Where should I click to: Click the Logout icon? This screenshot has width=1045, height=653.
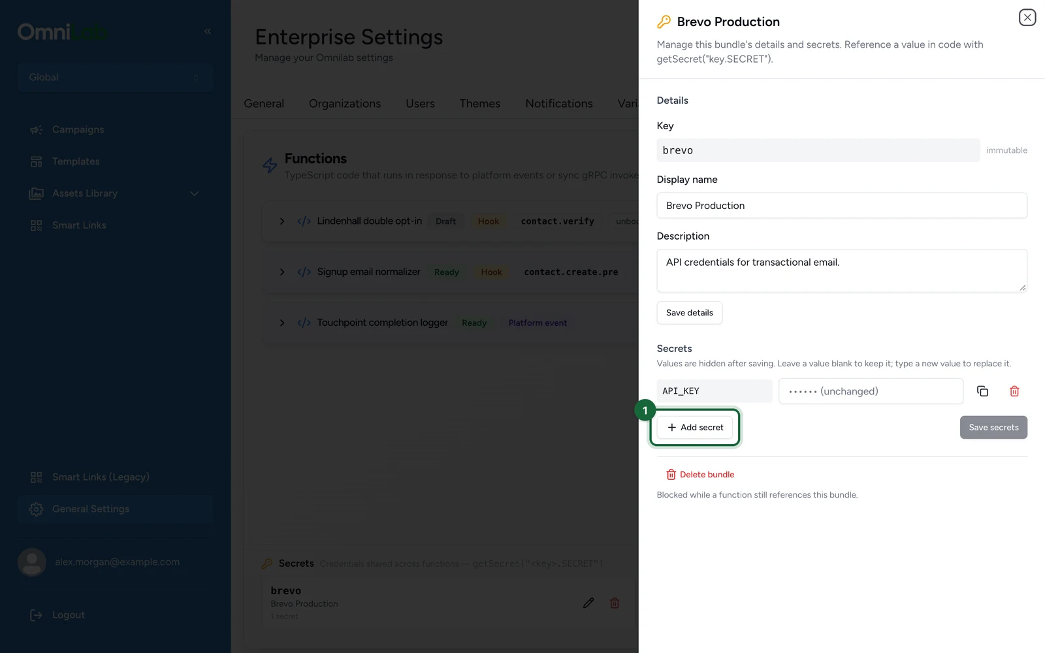(36, 615)
